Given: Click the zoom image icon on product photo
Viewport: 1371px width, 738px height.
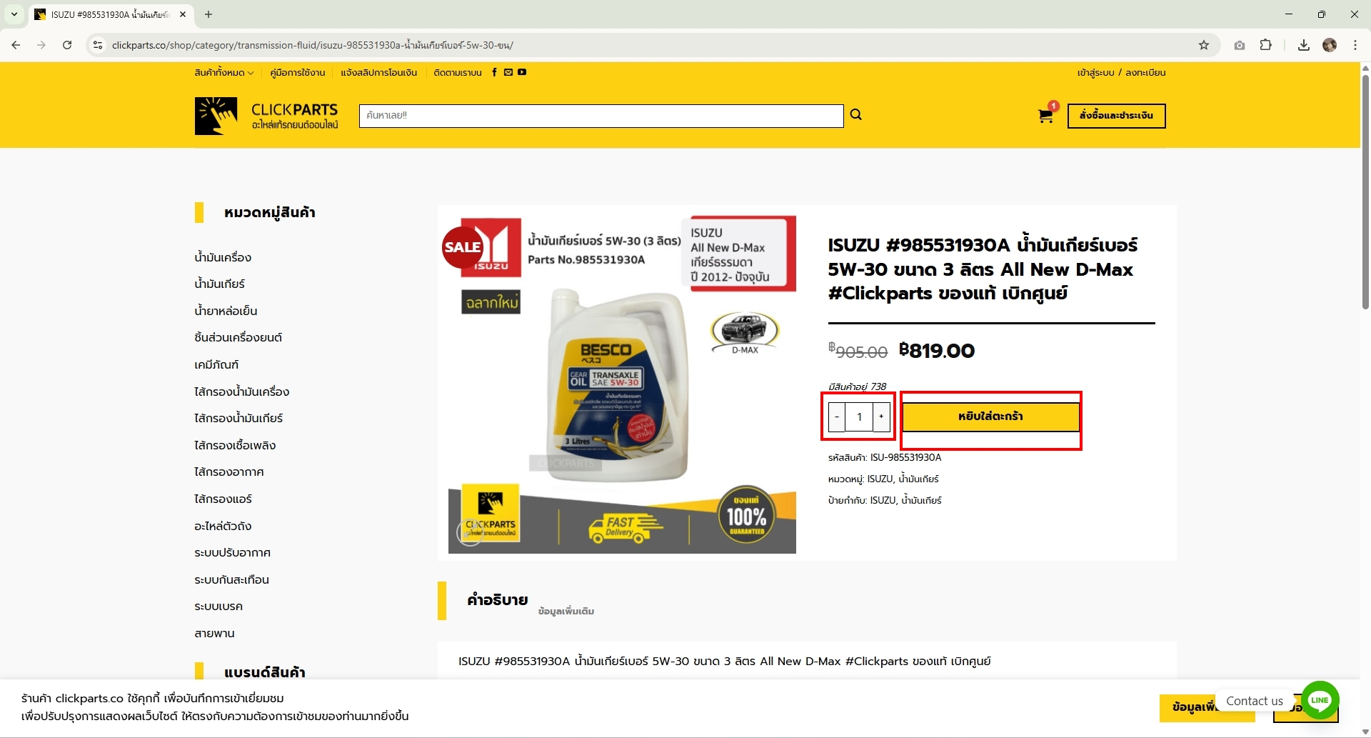Looking at the screenshot, I should (469, 533).
